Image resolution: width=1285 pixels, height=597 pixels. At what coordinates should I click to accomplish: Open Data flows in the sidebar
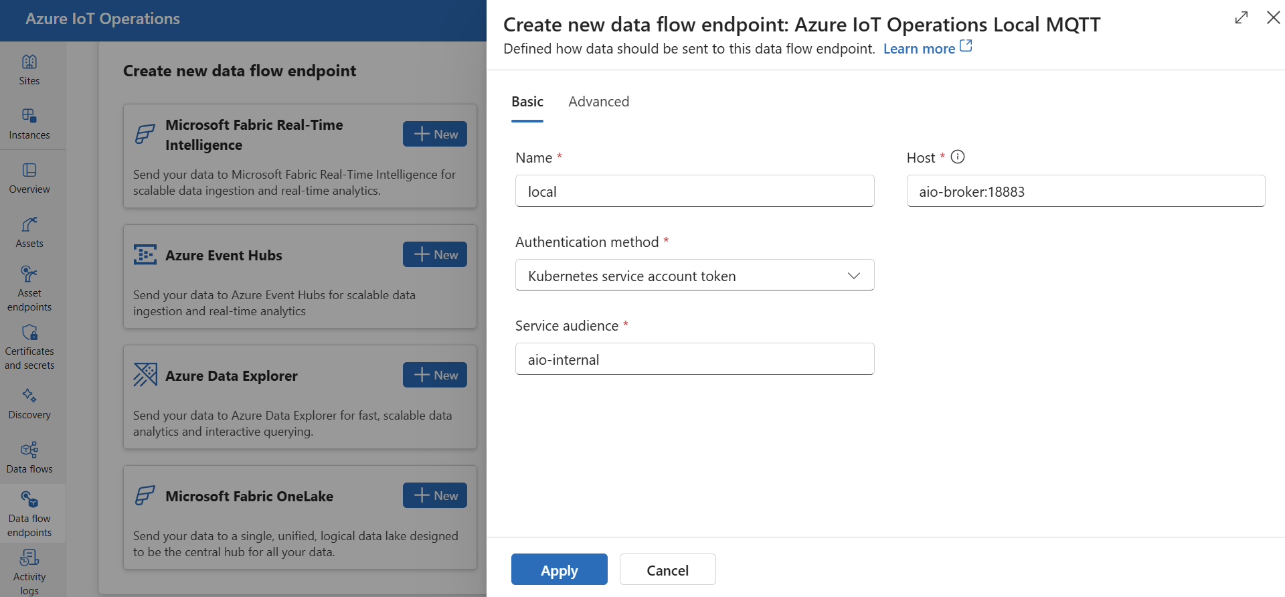tap(29, 458)
